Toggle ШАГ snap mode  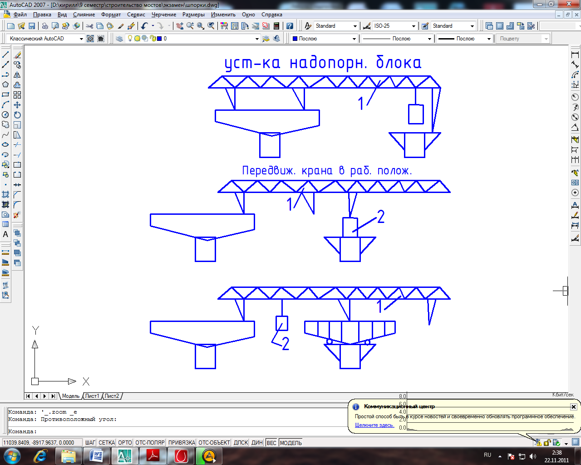pos(90,443)
